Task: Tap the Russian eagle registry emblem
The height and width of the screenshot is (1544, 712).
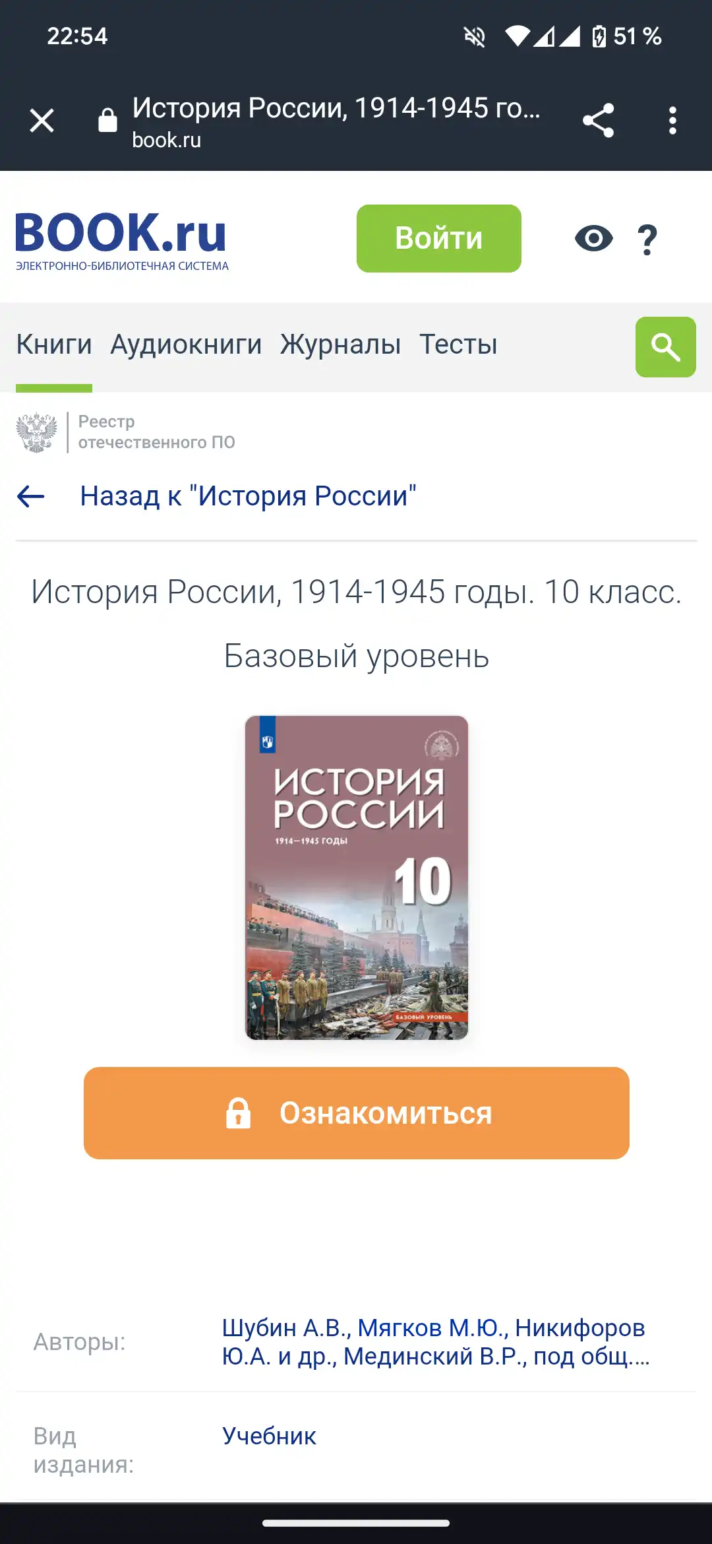Action: (x=36, y=432)
